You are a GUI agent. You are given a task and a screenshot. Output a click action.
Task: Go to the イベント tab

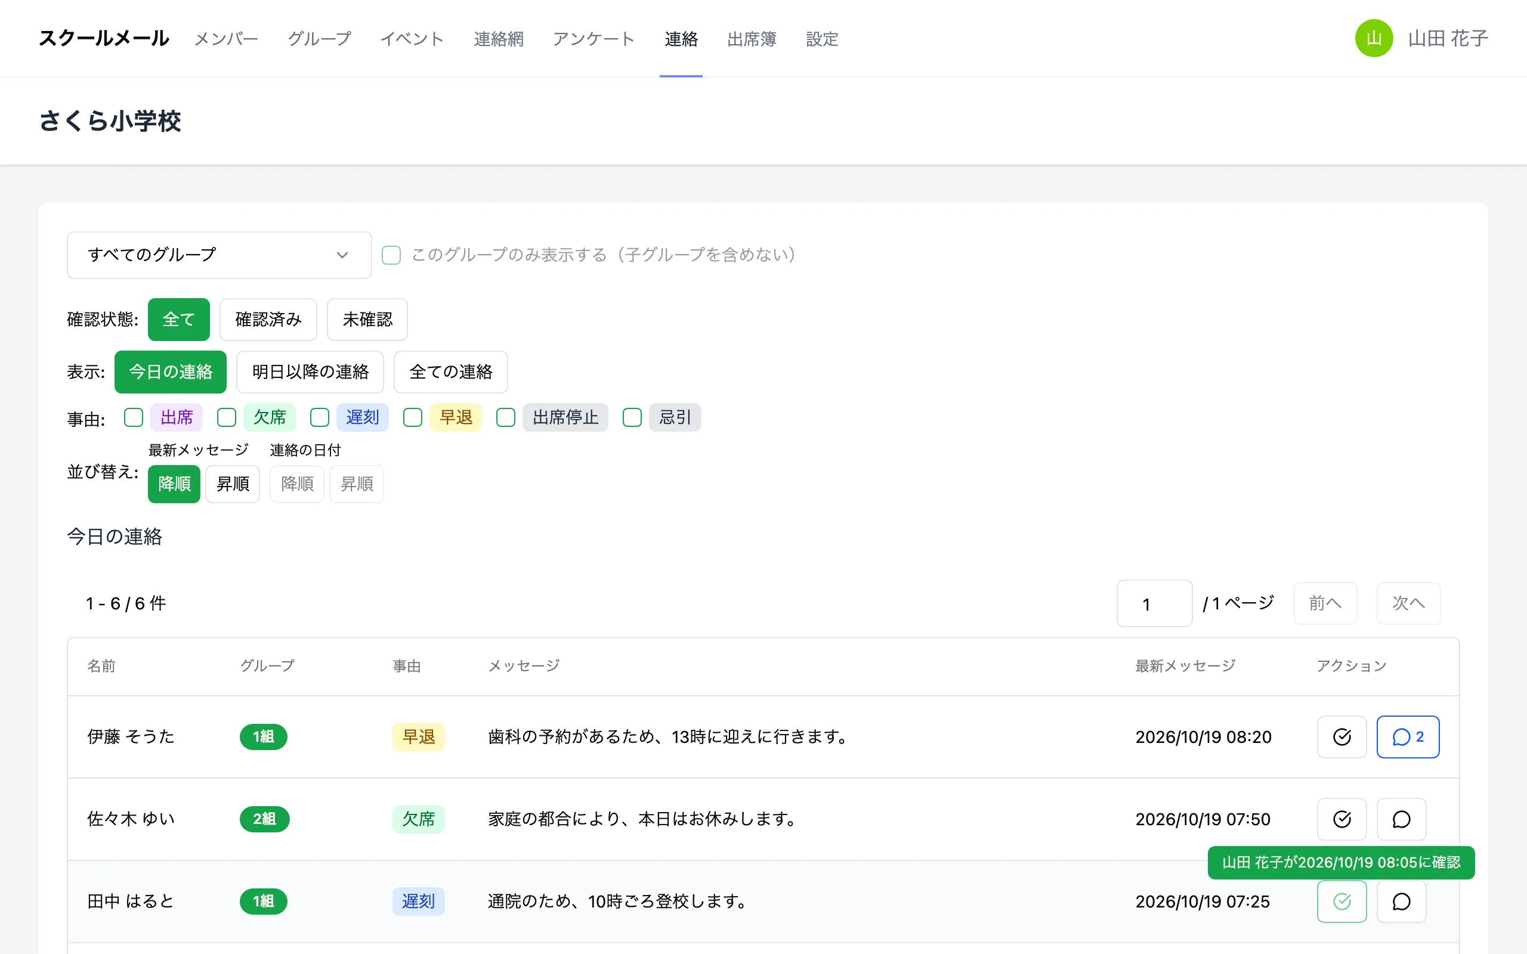click(x=412, y=39)
